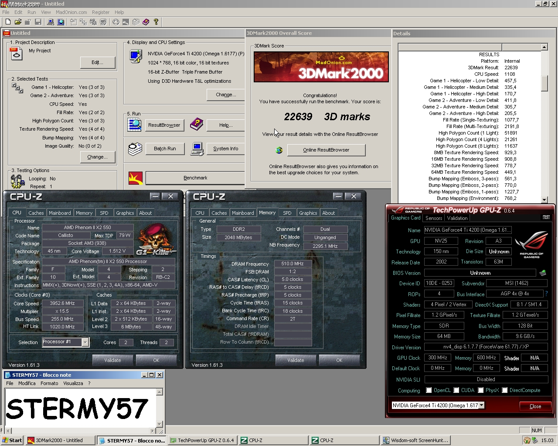558x446 pixels.
Task: Click the red benchmark logo icon beside Benchmark
Action: tap(136, 178)
